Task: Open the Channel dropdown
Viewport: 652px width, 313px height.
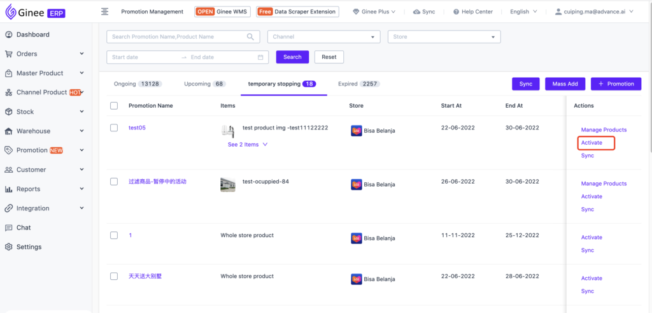Action: tap(324, 36)
